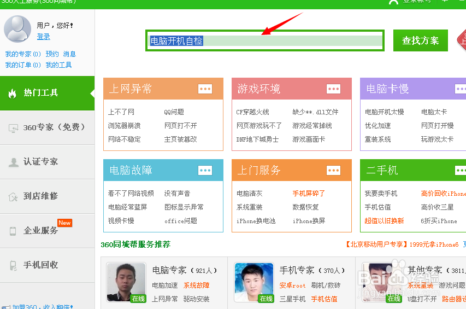Viewport: 466px width, 309px height.
Task: Click 安卓root under 手机专家
Action: point(292,285)
